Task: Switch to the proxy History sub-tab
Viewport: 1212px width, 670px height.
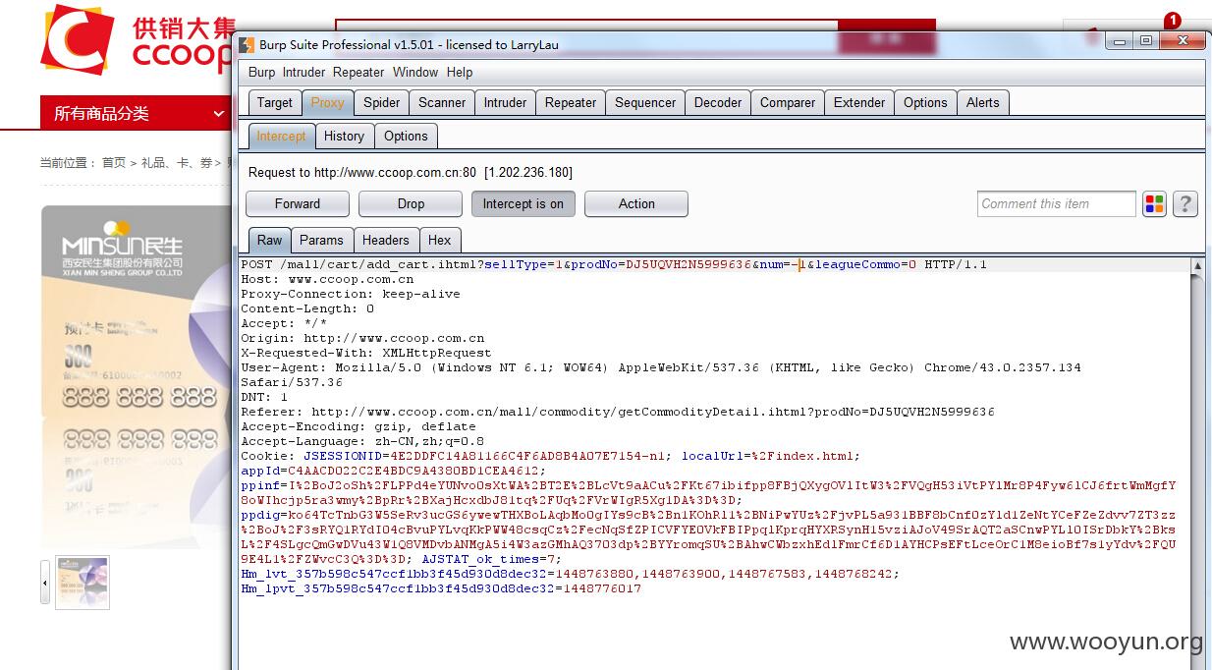Action: click(344, 136)
